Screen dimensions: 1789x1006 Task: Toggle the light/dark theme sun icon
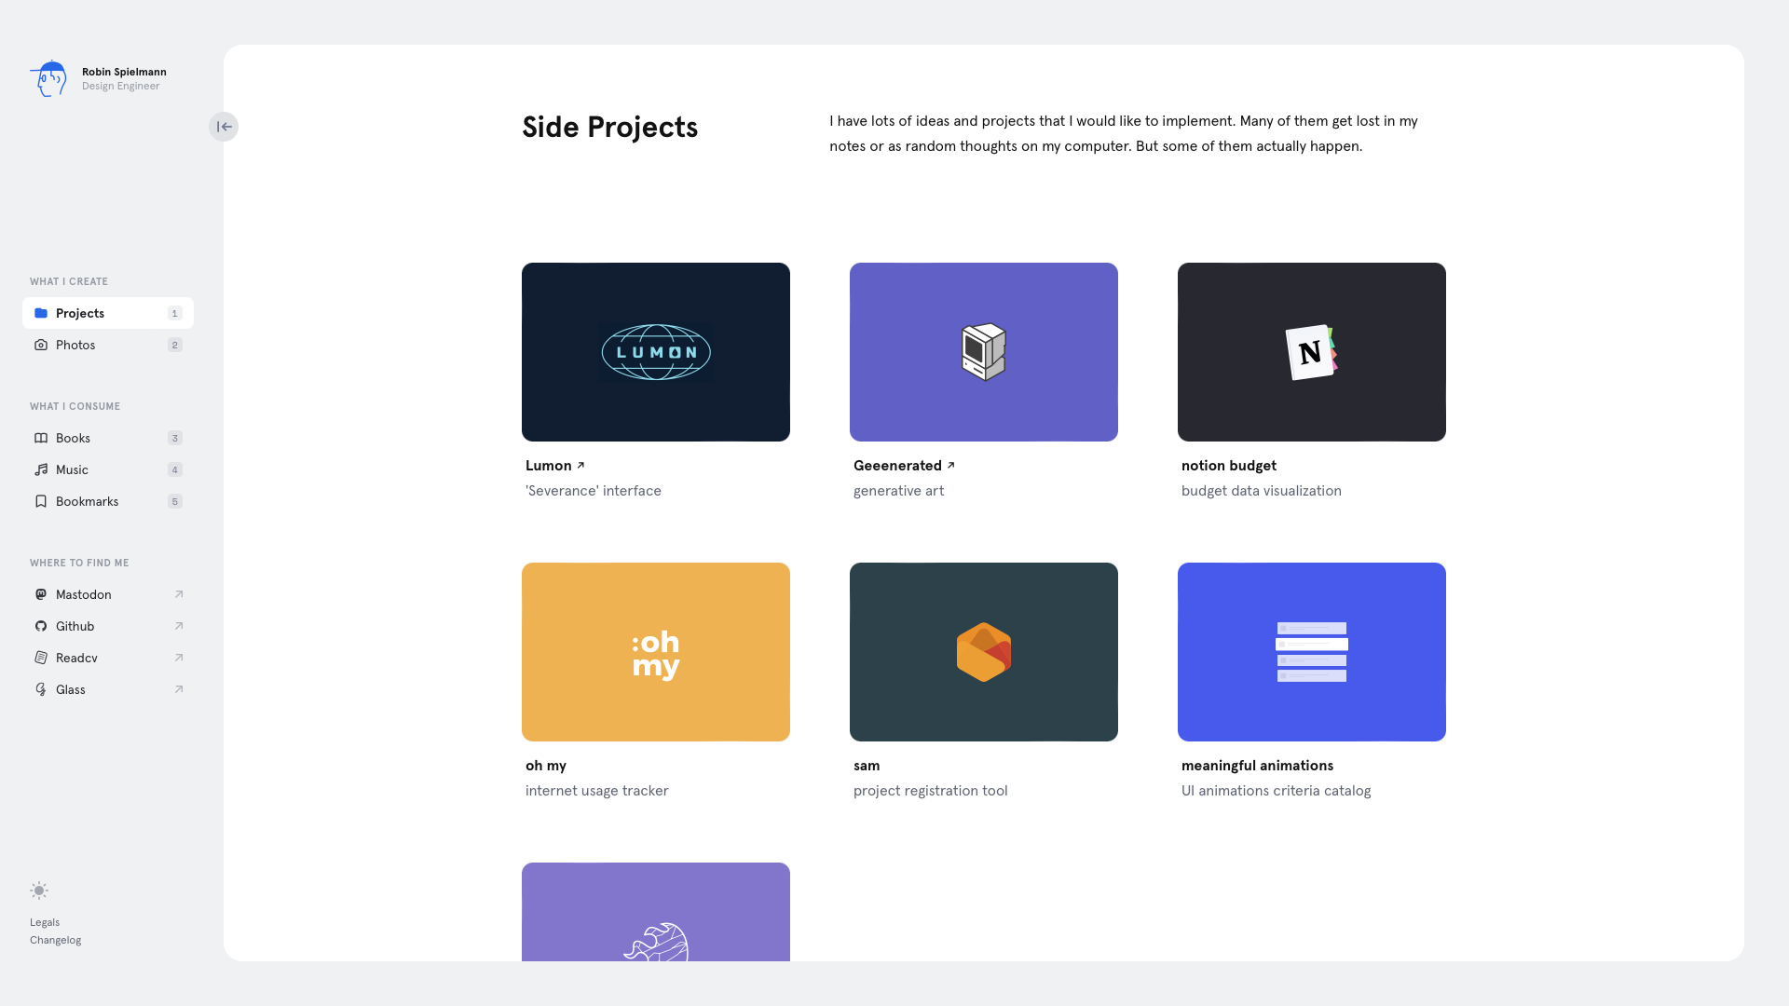(x=39, y=890)
